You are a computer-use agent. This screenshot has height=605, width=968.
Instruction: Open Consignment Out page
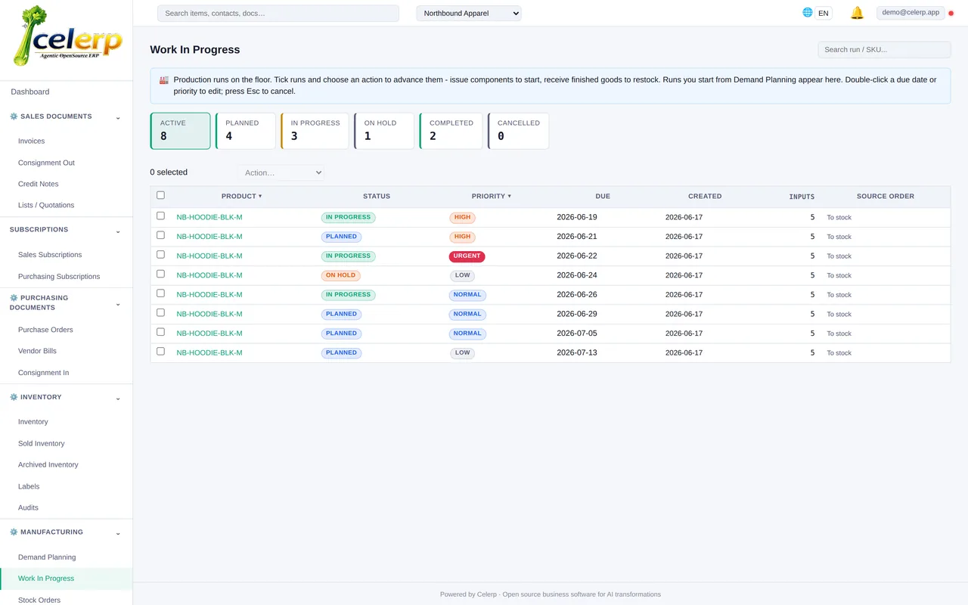(x=46, y=163)
